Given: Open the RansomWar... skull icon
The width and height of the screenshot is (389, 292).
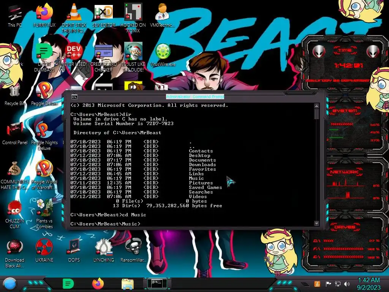Looking at the screenshot, I should tap(133, 251).
